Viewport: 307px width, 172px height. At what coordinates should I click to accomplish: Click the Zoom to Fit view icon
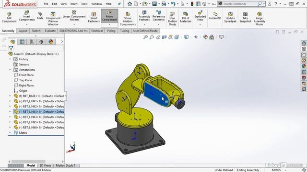145,37
